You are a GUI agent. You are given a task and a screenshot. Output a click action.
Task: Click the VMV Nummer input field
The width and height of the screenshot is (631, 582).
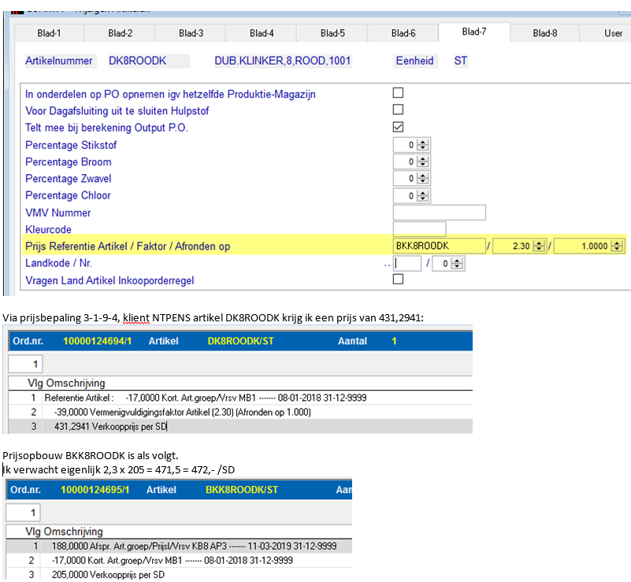pos(440,213)
